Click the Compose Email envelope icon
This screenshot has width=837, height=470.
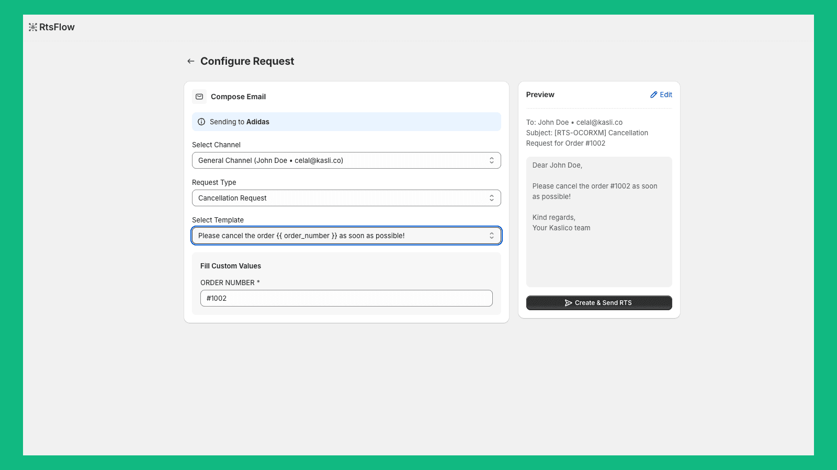[x=199, y=97]
